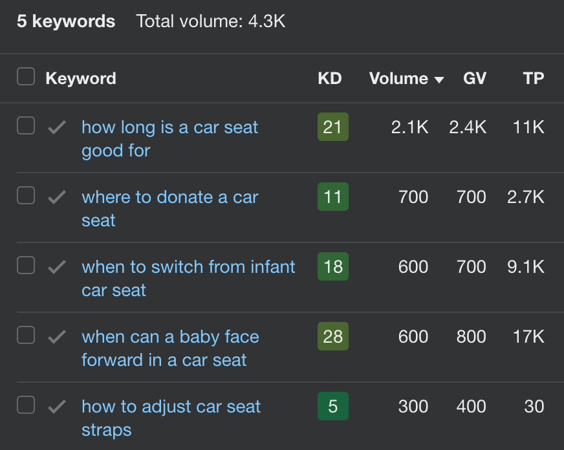Viewport: 564px width, 450px height.
Task: Select the KD badge showing 21
Action: (332, 127)
